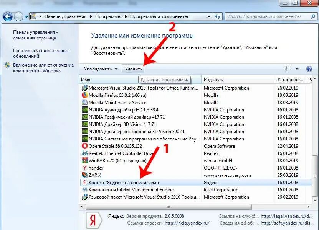319x230 pixels.
Task: Select the ZAR X program icon
Action: [84, 175]
